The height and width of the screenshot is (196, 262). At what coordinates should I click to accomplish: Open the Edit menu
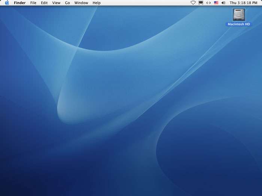pos(44,3)
